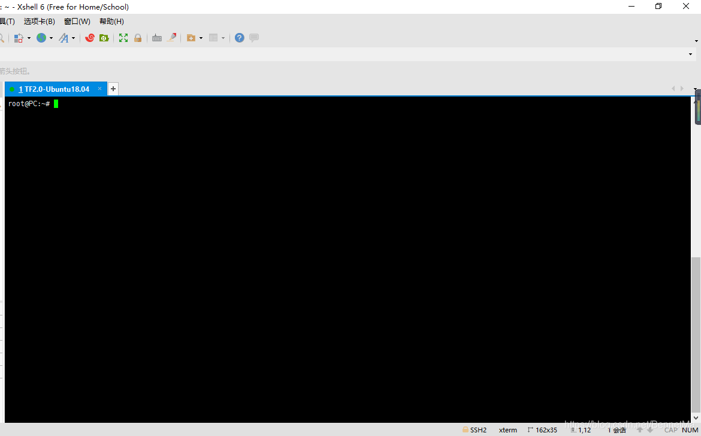Expand the font dropdown arrow
This screenshot has height=436, width=701.
[x=73, y=38]
